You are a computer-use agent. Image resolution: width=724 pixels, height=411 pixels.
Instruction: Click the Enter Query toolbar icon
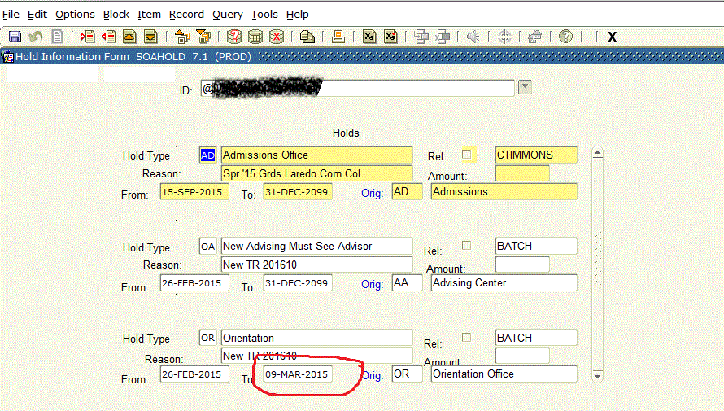[x=234, y=37]
